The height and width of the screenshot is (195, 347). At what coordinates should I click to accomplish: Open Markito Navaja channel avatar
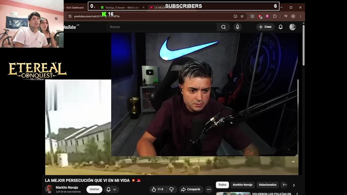tap(49, 189)
